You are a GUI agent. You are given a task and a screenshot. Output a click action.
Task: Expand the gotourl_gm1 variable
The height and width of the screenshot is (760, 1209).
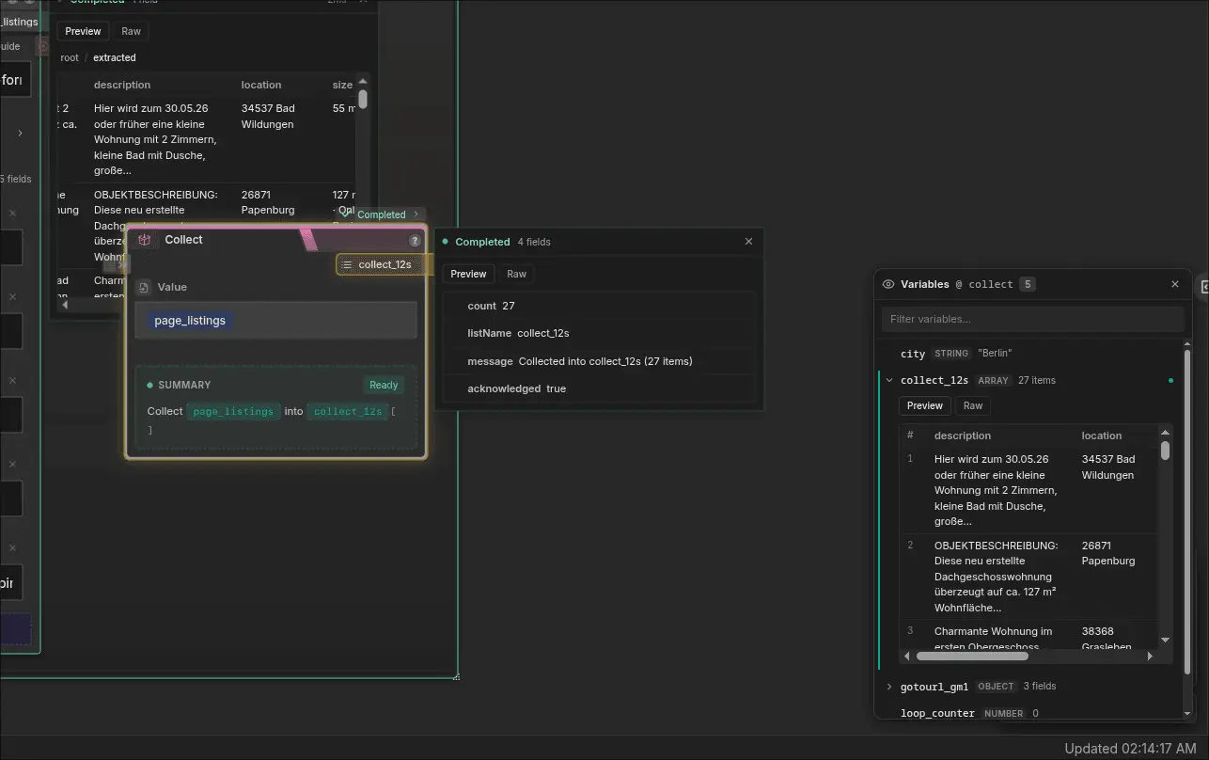[889, 687]
